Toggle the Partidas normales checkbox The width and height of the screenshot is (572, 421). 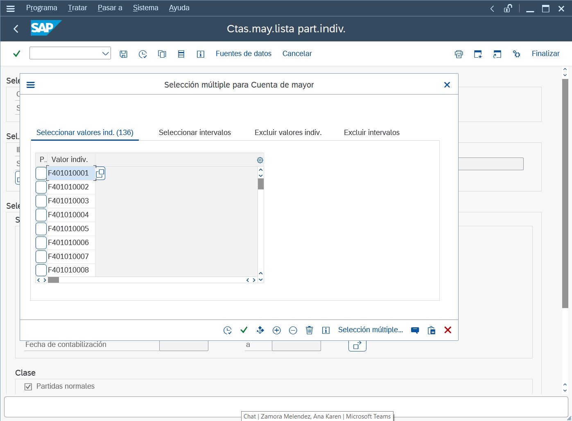pyautogui.click(x=28, y=387)
